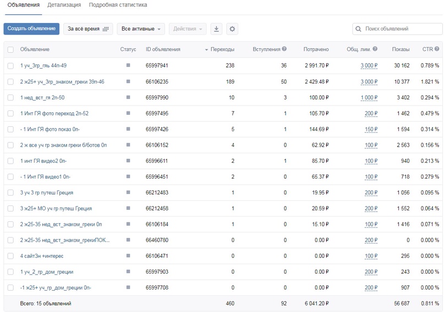Click the download statistics icon
The width and height of the screenshot is (444, 312).
point(216,29)
